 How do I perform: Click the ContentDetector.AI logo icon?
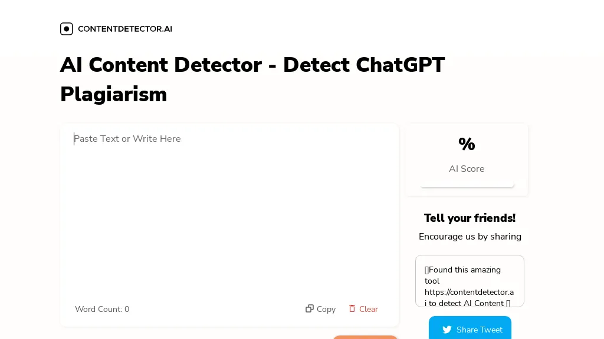[x=67, y=29]
